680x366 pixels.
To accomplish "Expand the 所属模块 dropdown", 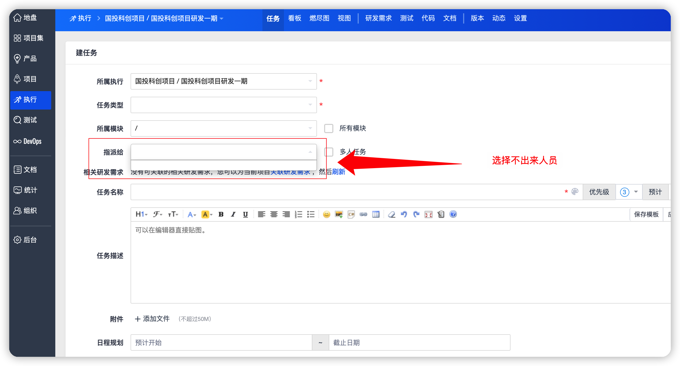I will pyautogui.click(x=223, y=128).
